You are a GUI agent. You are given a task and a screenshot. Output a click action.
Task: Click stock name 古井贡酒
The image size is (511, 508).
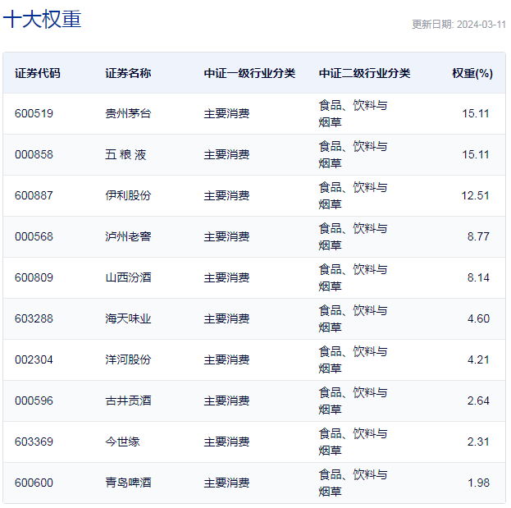pyautogui.click(x=128, y=401)
